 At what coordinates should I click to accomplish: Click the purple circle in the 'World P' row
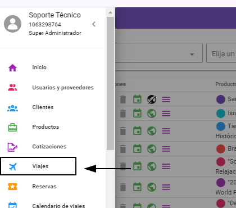click(221, 183)
